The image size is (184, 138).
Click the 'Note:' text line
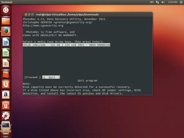coord(27,84)
